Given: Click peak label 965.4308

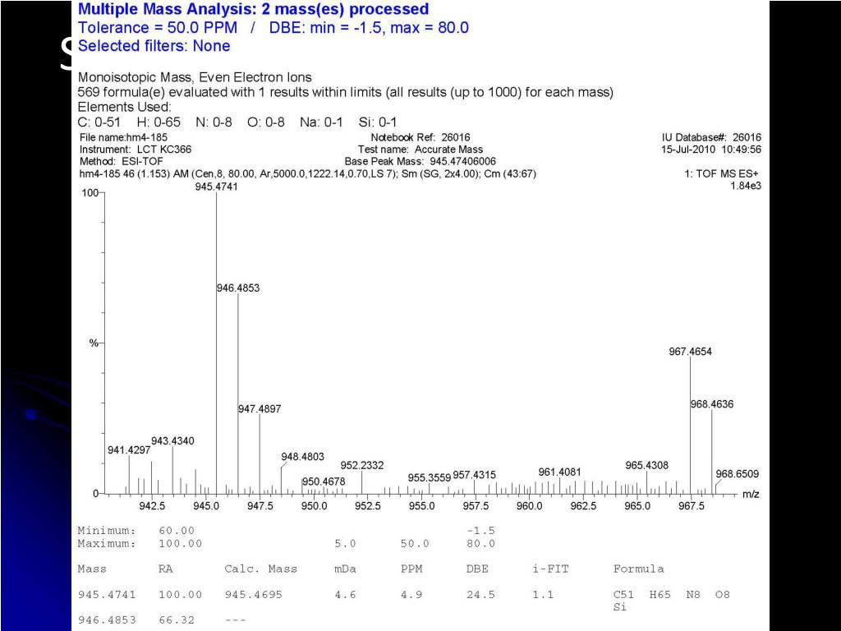Looking at the screenshot, I should click(x=647, y=465).
